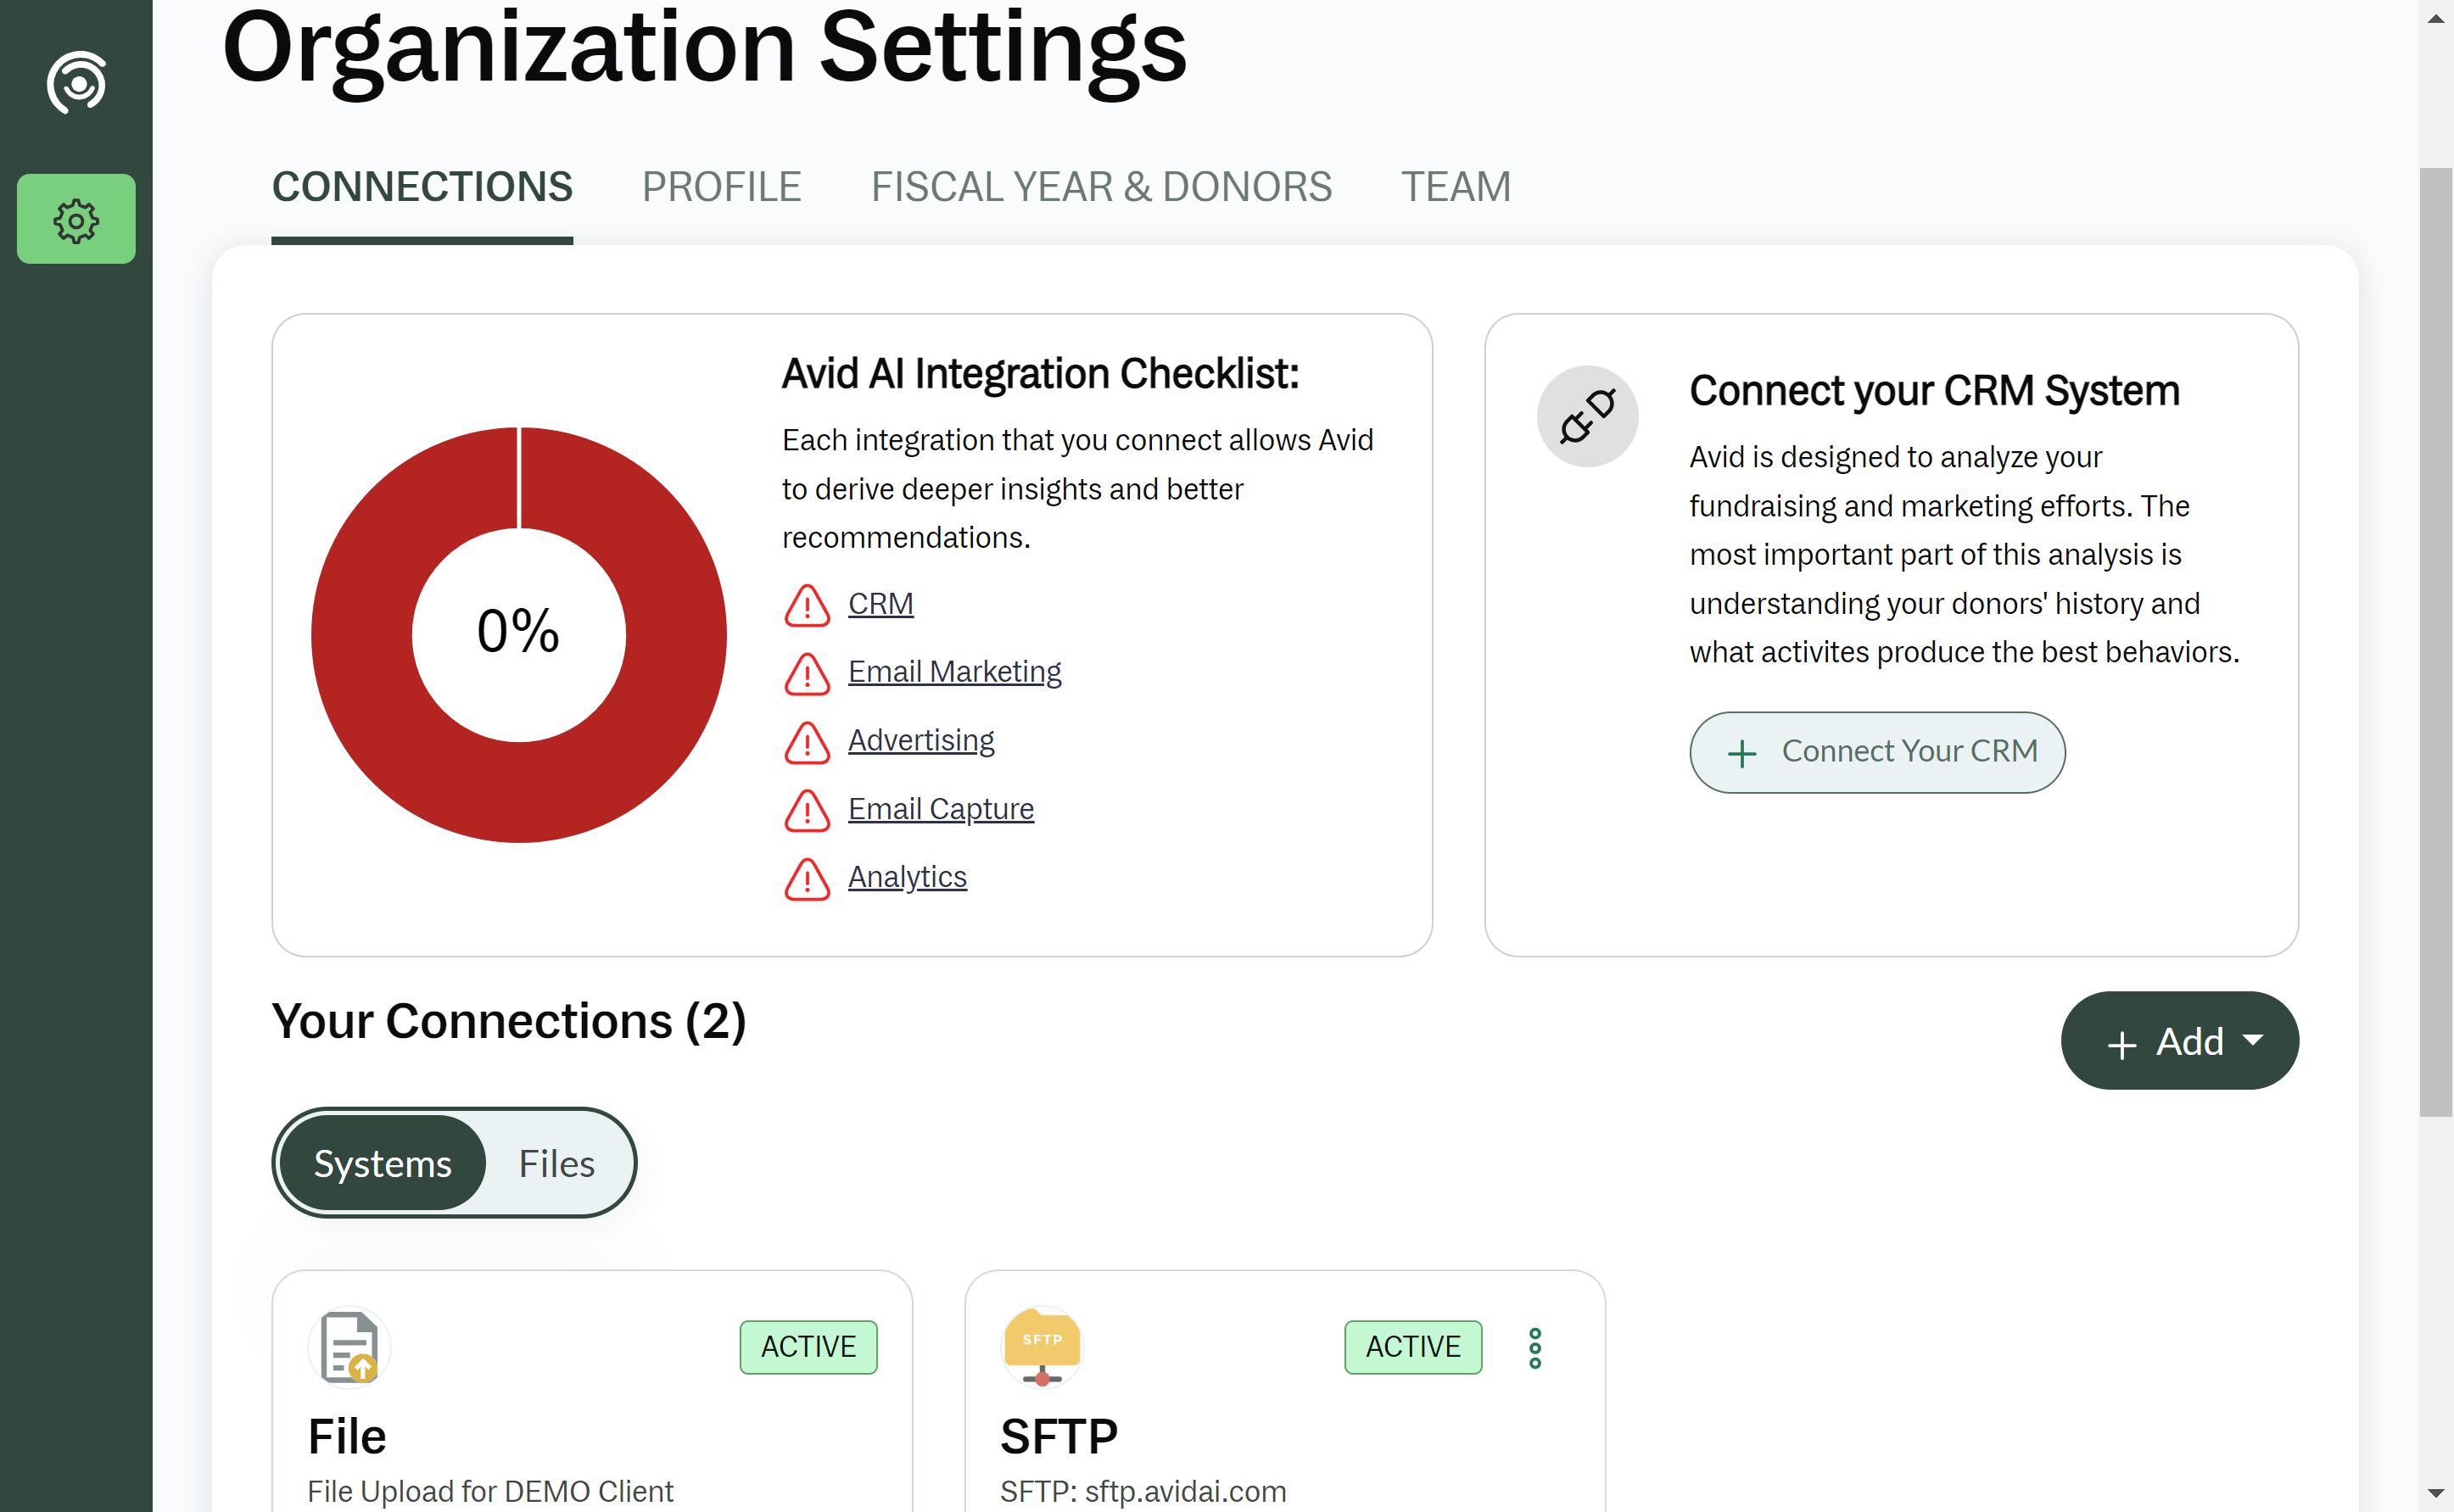
Task: Click the File connection title
Action: click(347, 1438)
